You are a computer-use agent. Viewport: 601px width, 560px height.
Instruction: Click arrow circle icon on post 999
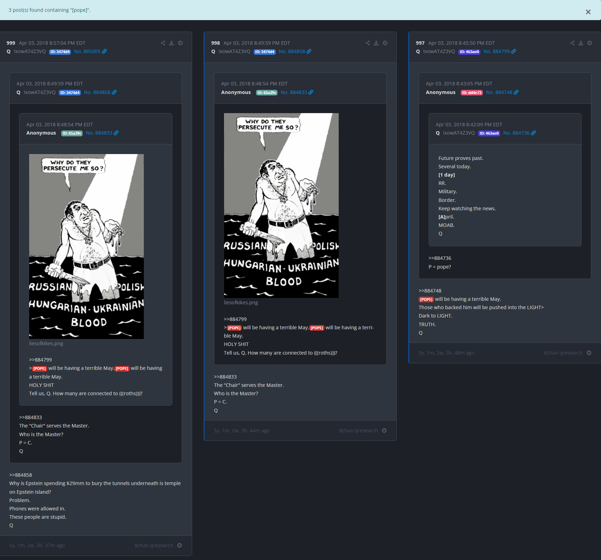180,43
